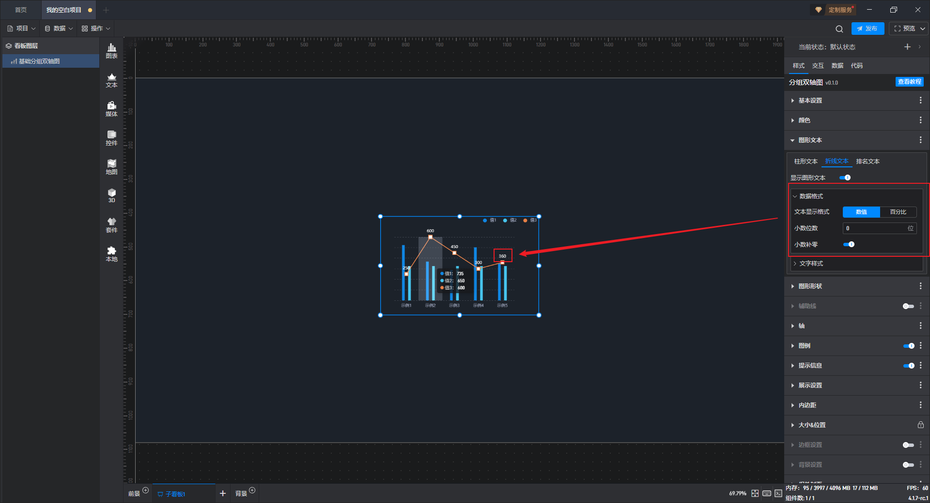The height and width of the screenshot is (503, 930).
Task: Open the 套件 kit component category
Action: pyautogui.click(x=111, y=225)
